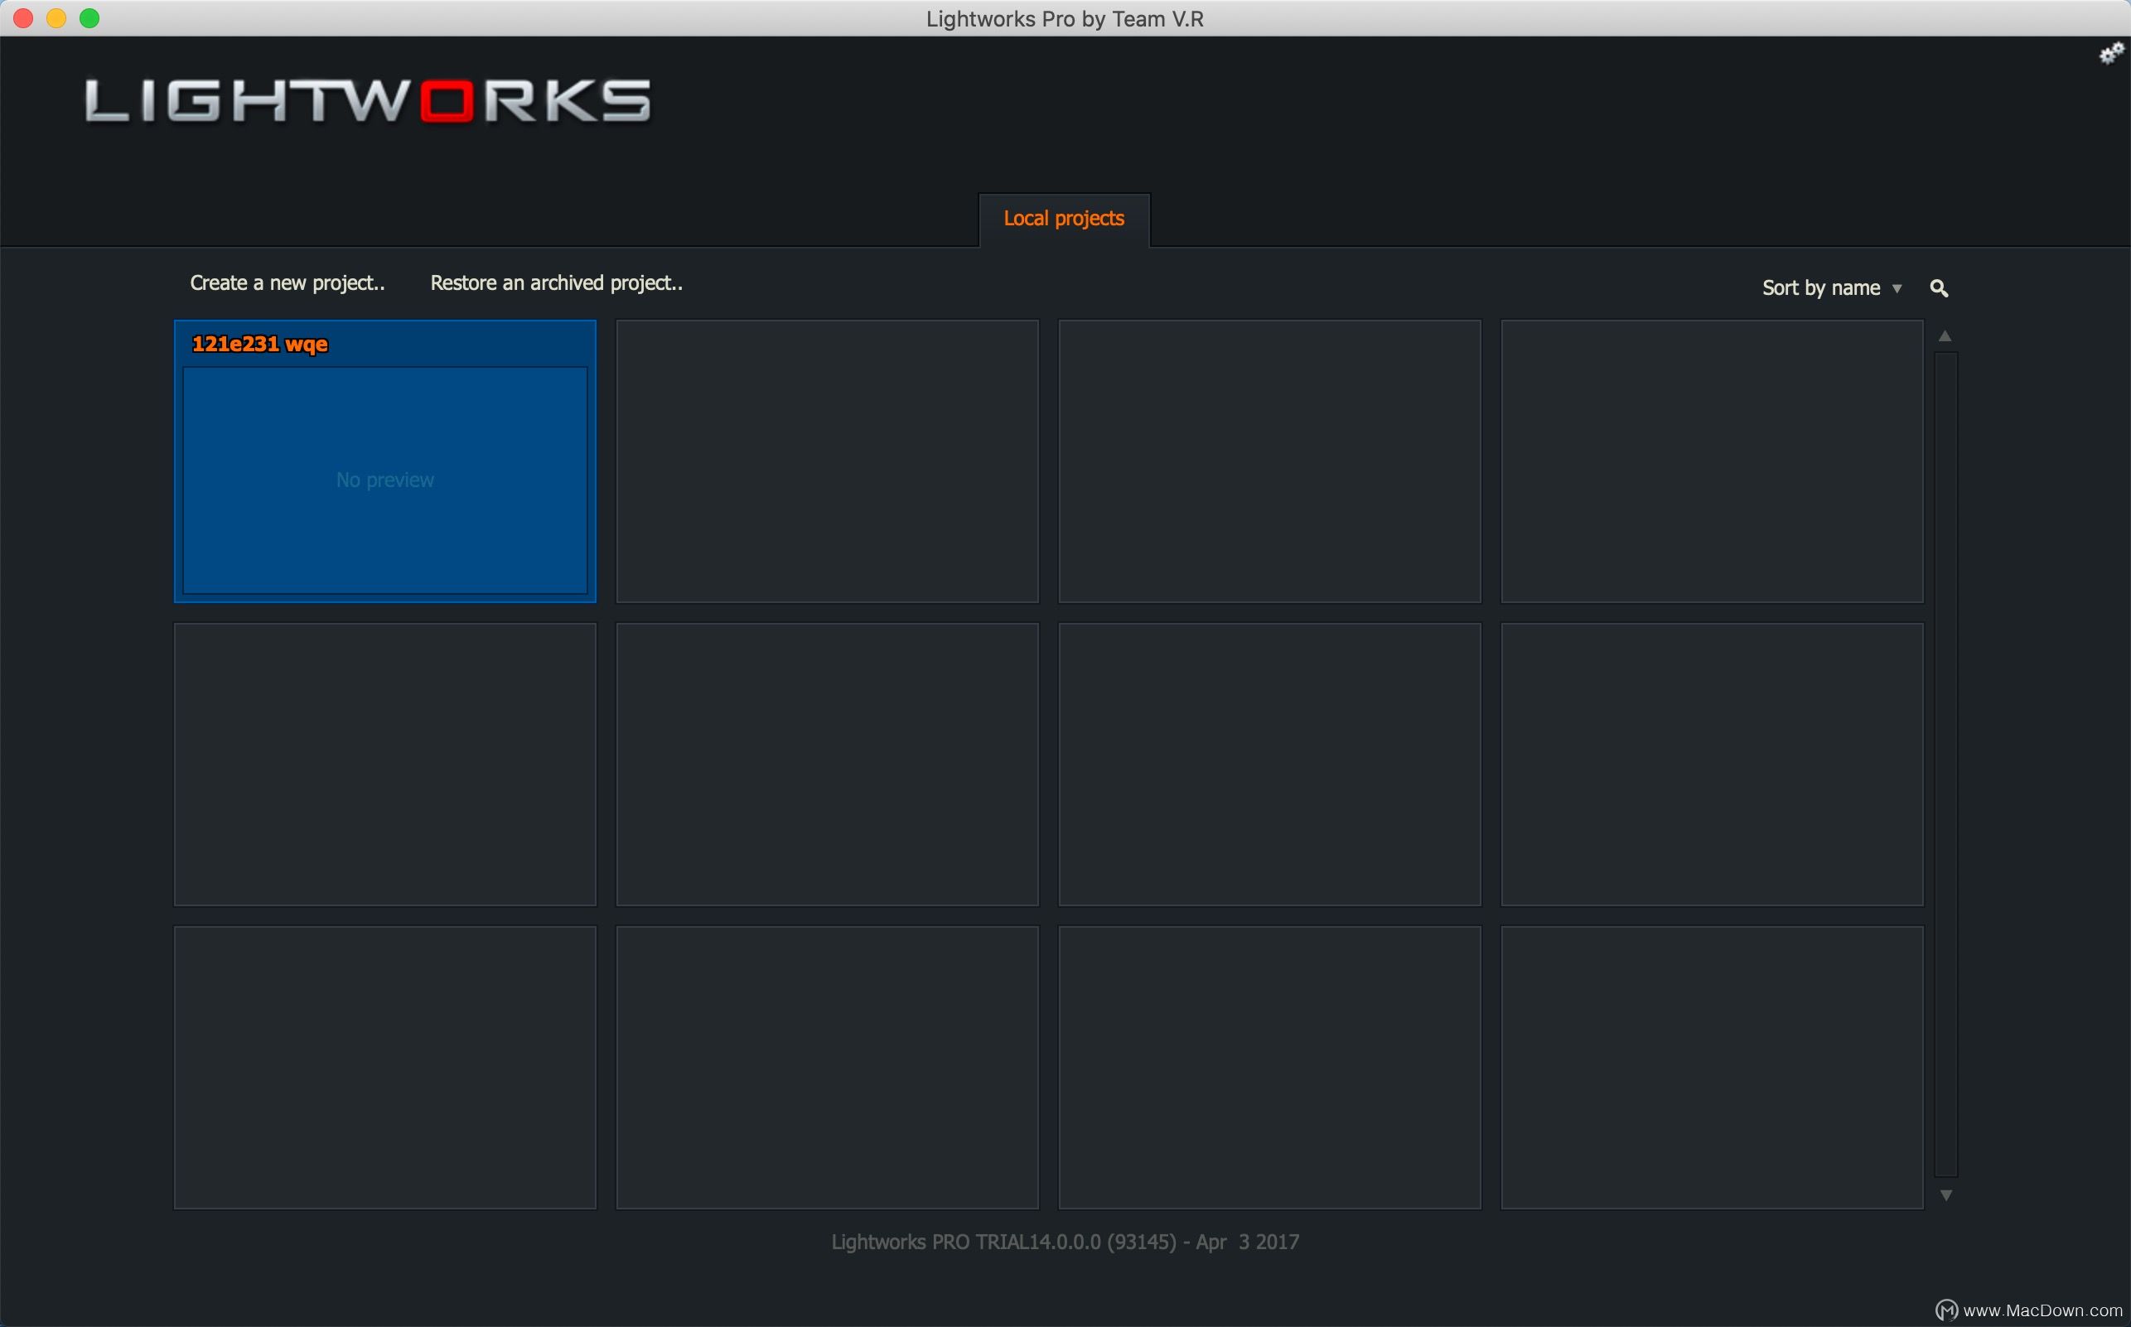Minimize the Lightworks window
The width and height of the screenshot is (2131, 1327).
pyautogui.click(x=57, y=18)
